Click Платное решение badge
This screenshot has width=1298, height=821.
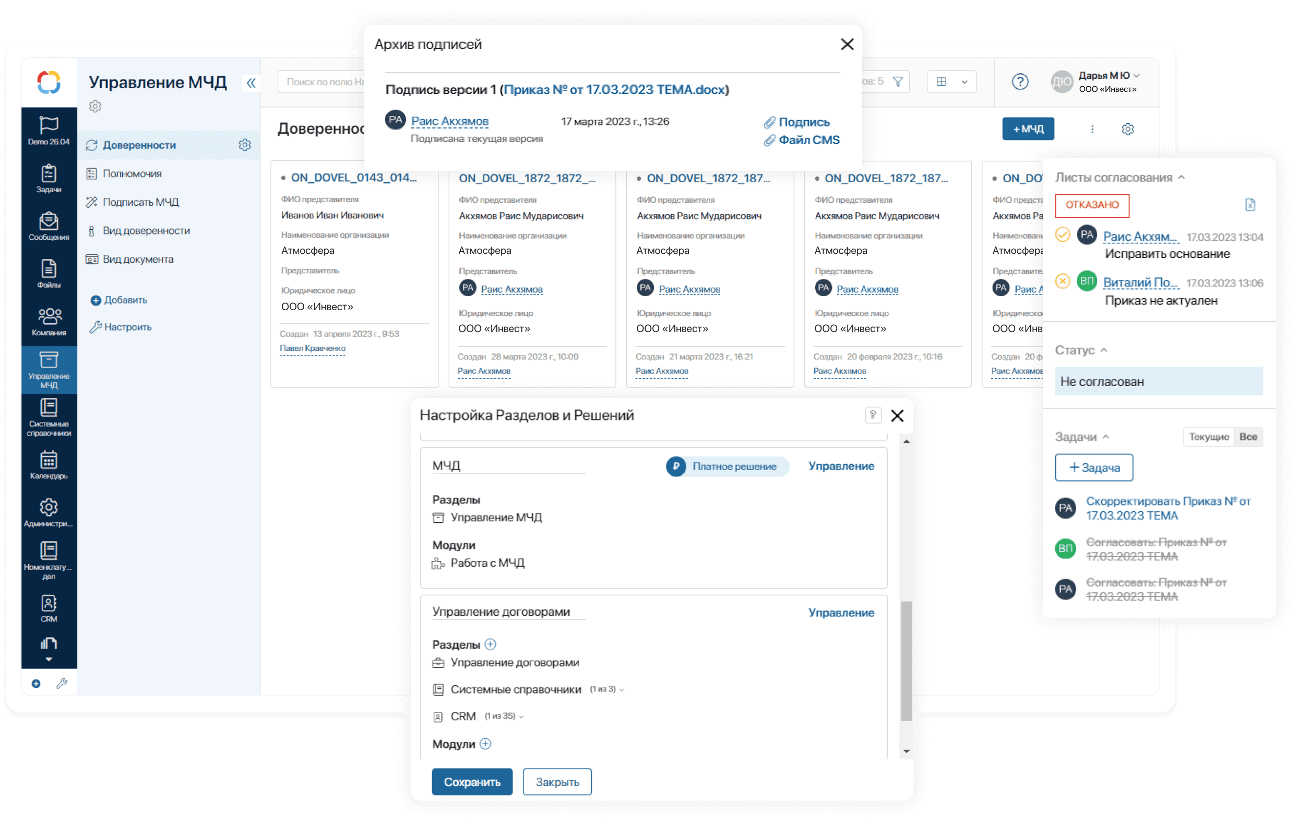click(x=727, y=466)
